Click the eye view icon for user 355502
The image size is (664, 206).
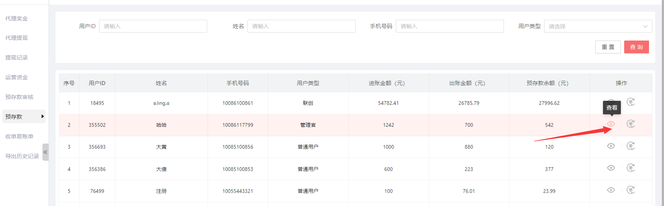[x=611, y=124]
